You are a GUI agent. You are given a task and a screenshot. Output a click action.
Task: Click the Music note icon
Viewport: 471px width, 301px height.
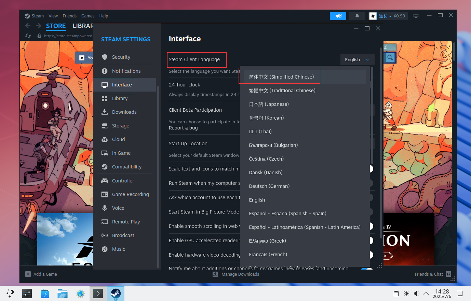pos(105,249)
